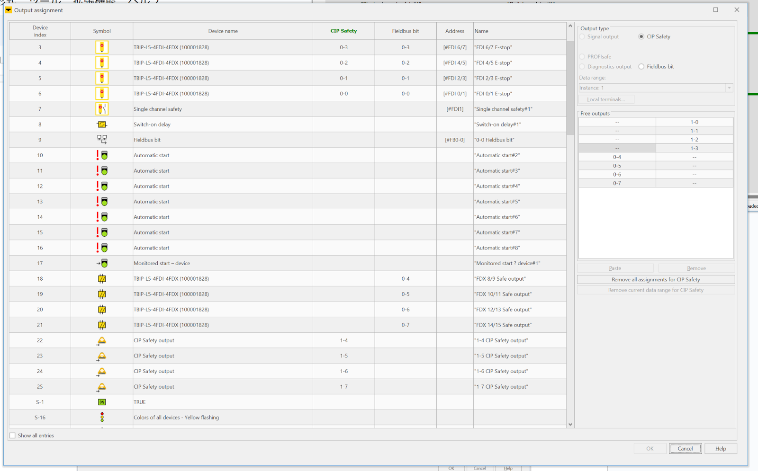Screen dimensions: 758x471
Task: Click the Switch-on delay symbol
Action: point(102,124)
